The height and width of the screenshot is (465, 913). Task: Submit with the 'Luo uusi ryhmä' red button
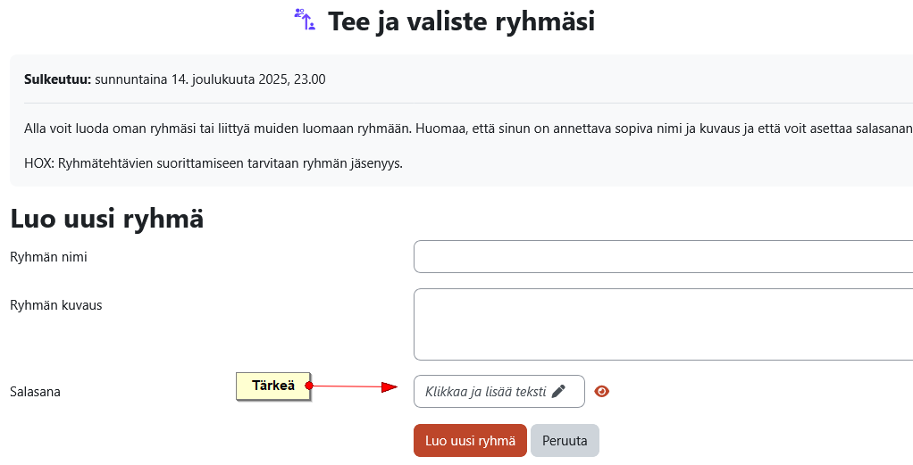(x=470, y=441)
